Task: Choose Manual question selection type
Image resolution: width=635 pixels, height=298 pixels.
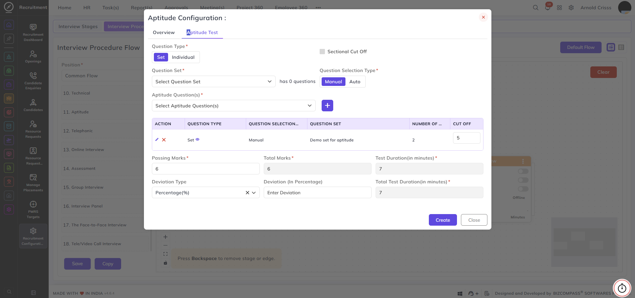Action: pos(334,82)
